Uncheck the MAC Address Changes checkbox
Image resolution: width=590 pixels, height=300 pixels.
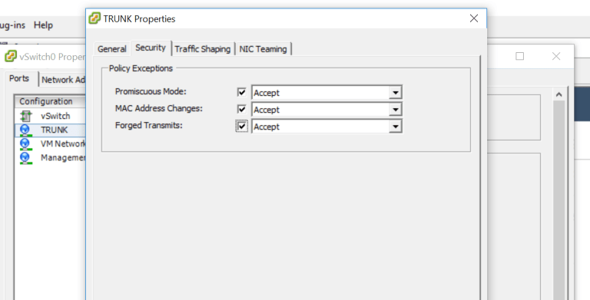pos(241,109)
